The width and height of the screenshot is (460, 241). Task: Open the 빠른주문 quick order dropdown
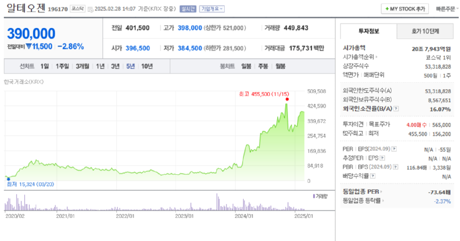point(447,9)
